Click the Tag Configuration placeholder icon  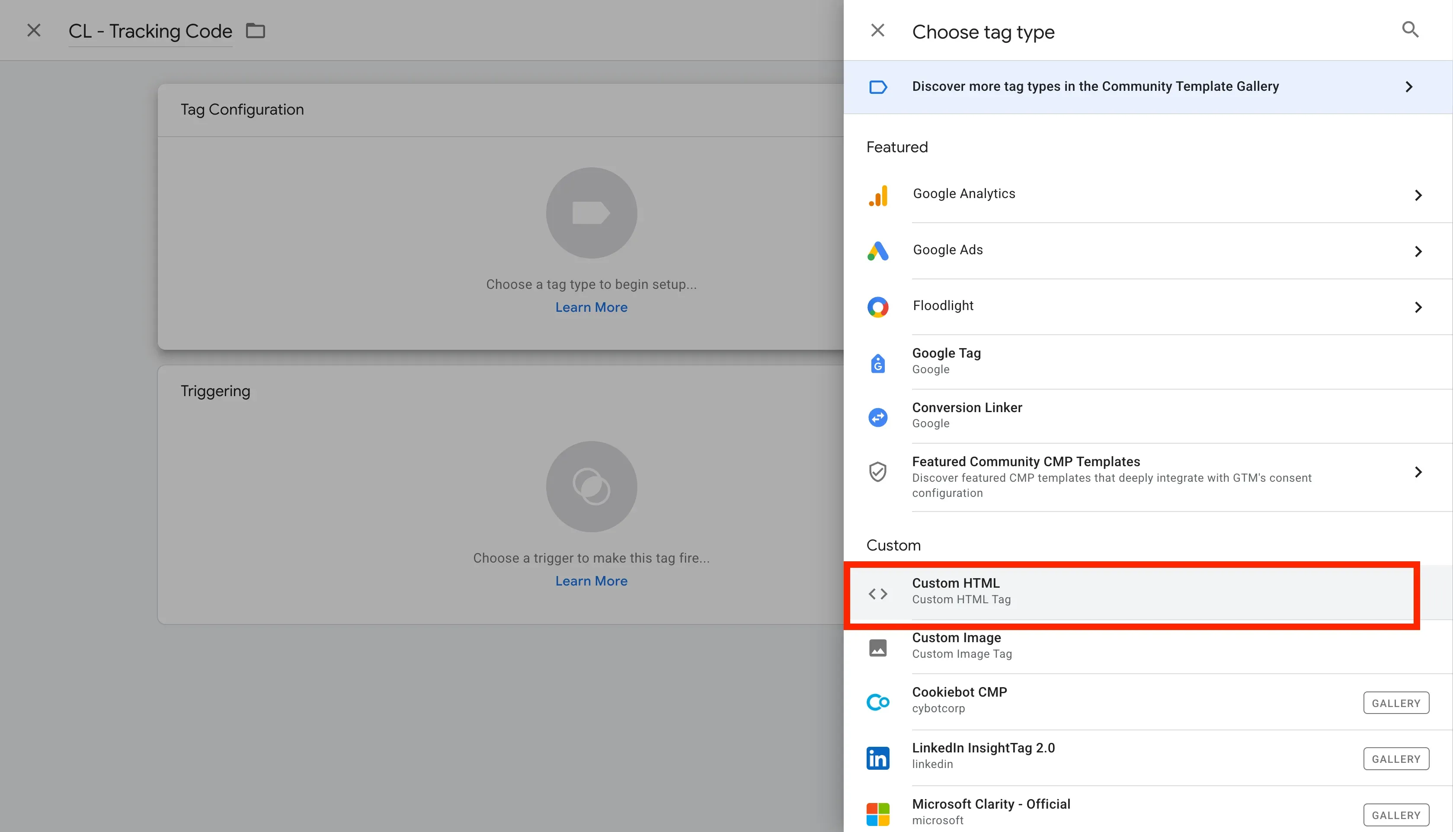click(592, 213)
